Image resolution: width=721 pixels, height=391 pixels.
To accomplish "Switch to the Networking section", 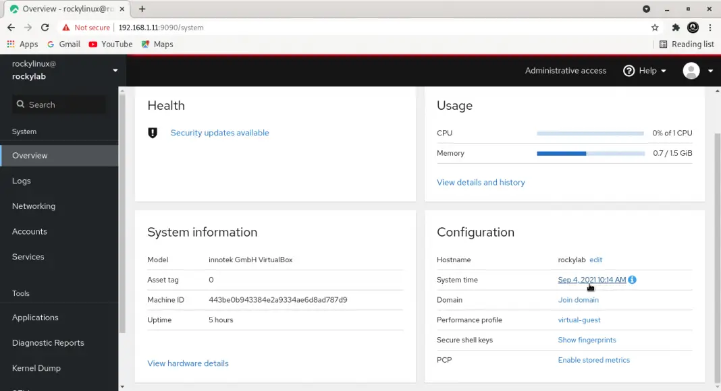I will [x=34, y=206].
